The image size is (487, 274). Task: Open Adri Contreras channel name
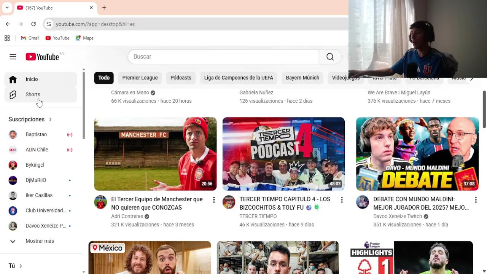tap(127, 216)
